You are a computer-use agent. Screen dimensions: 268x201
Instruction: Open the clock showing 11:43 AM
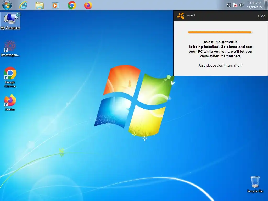click(x=255, y=5)
